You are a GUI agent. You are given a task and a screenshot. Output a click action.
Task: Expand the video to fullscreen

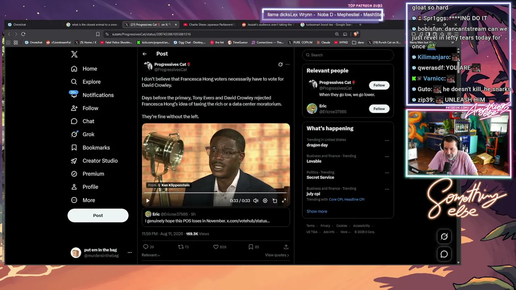(x=284, y=201)
